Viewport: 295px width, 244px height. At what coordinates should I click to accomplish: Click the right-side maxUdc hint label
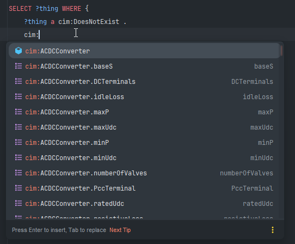[262, 127]
